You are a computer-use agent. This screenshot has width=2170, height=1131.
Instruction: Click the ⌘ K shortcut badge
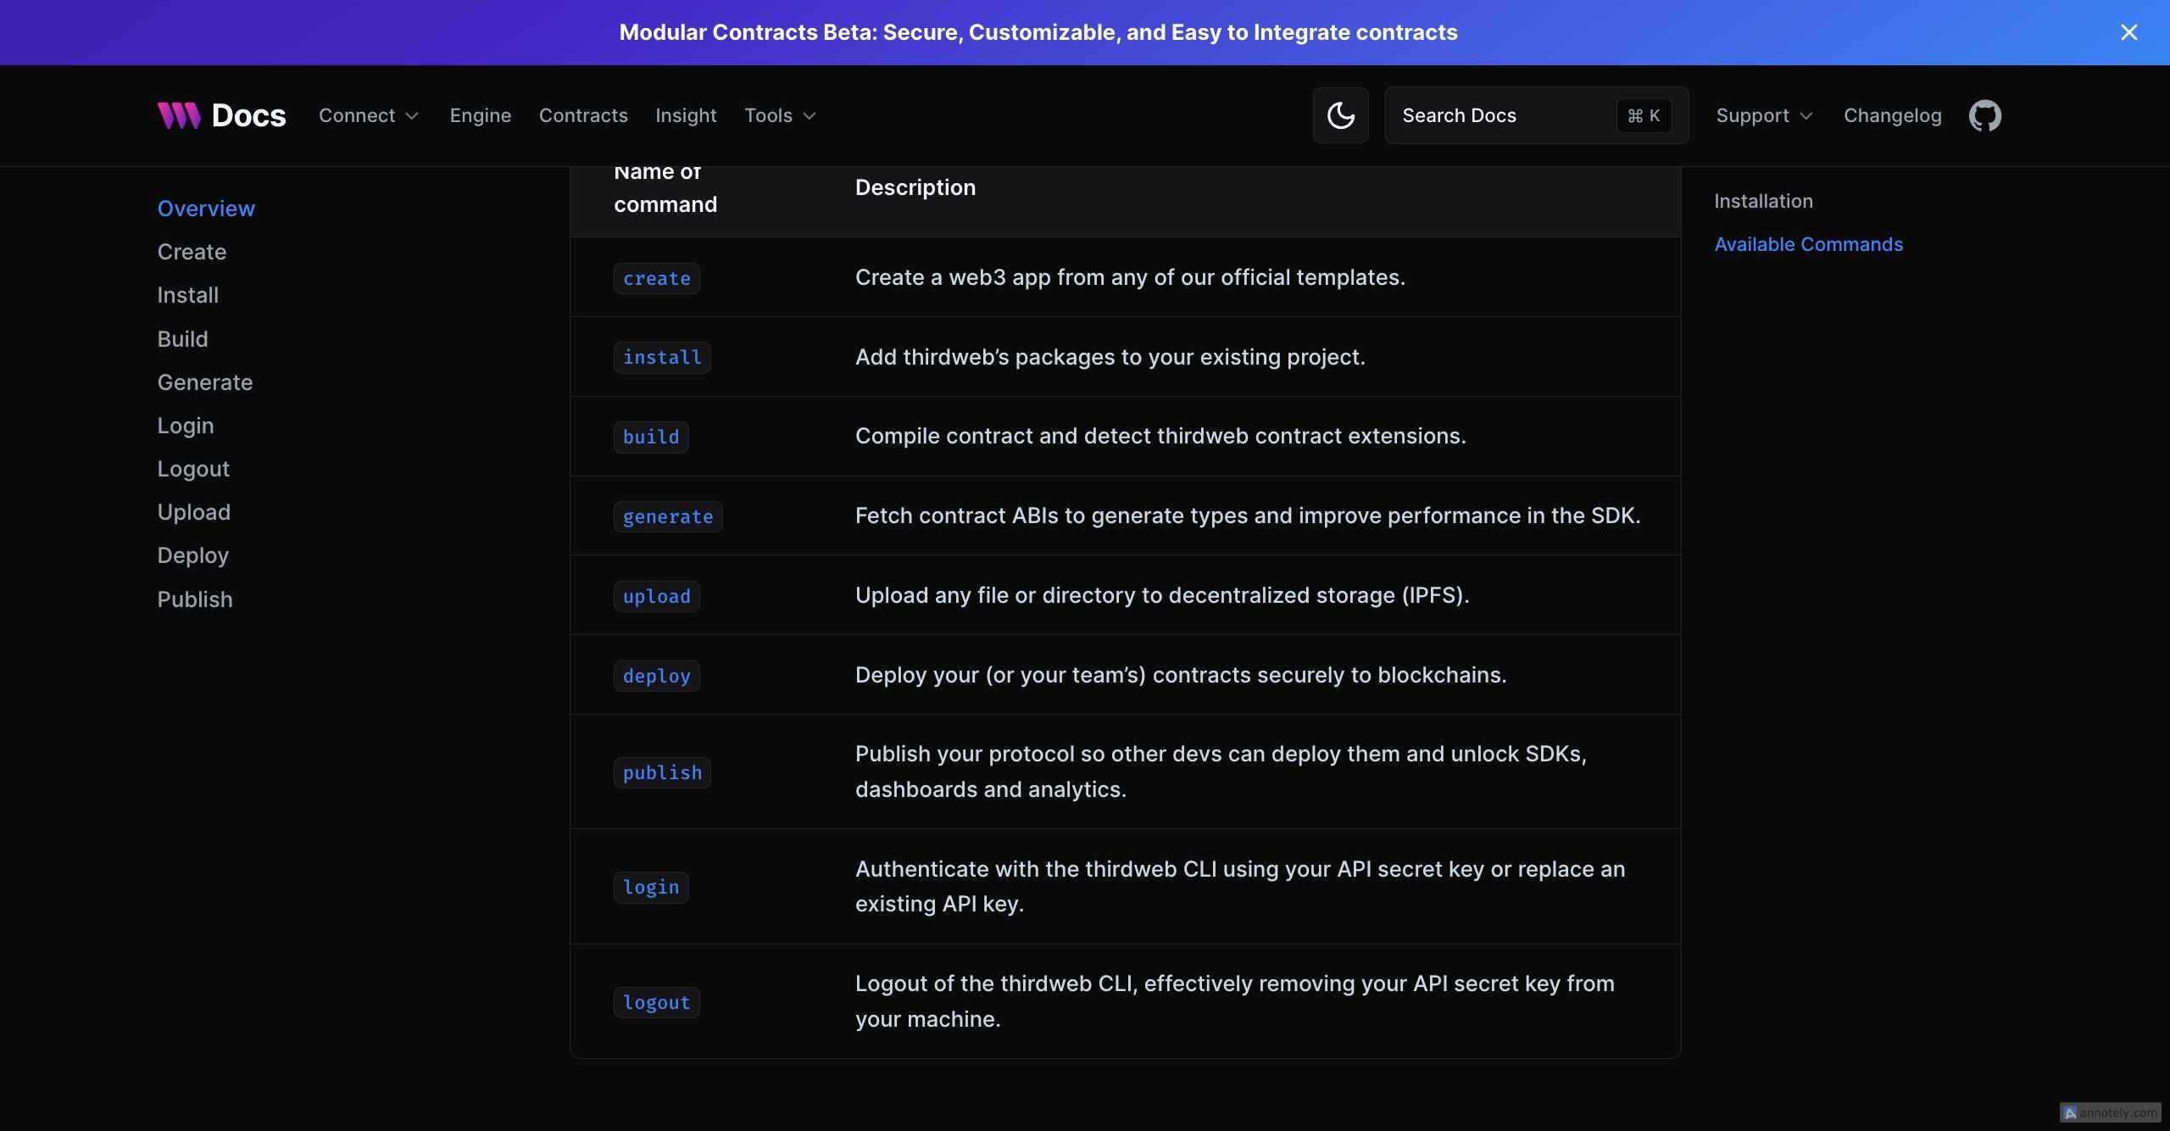click(1644, 115)
